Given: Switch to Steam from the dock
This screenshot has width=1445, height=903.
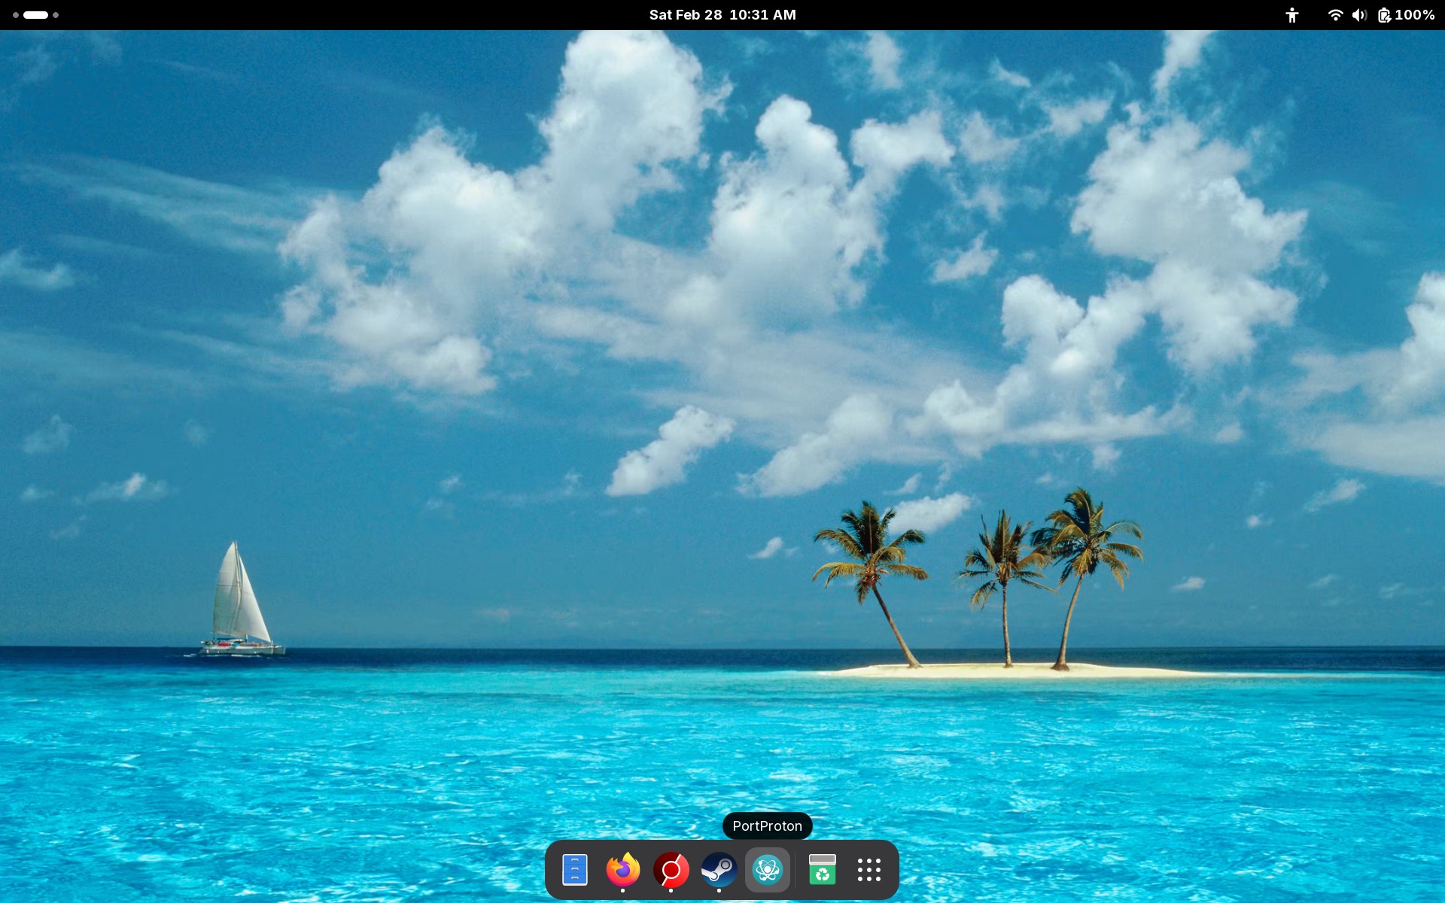Looking at the screenshot, I should [719, 870].
